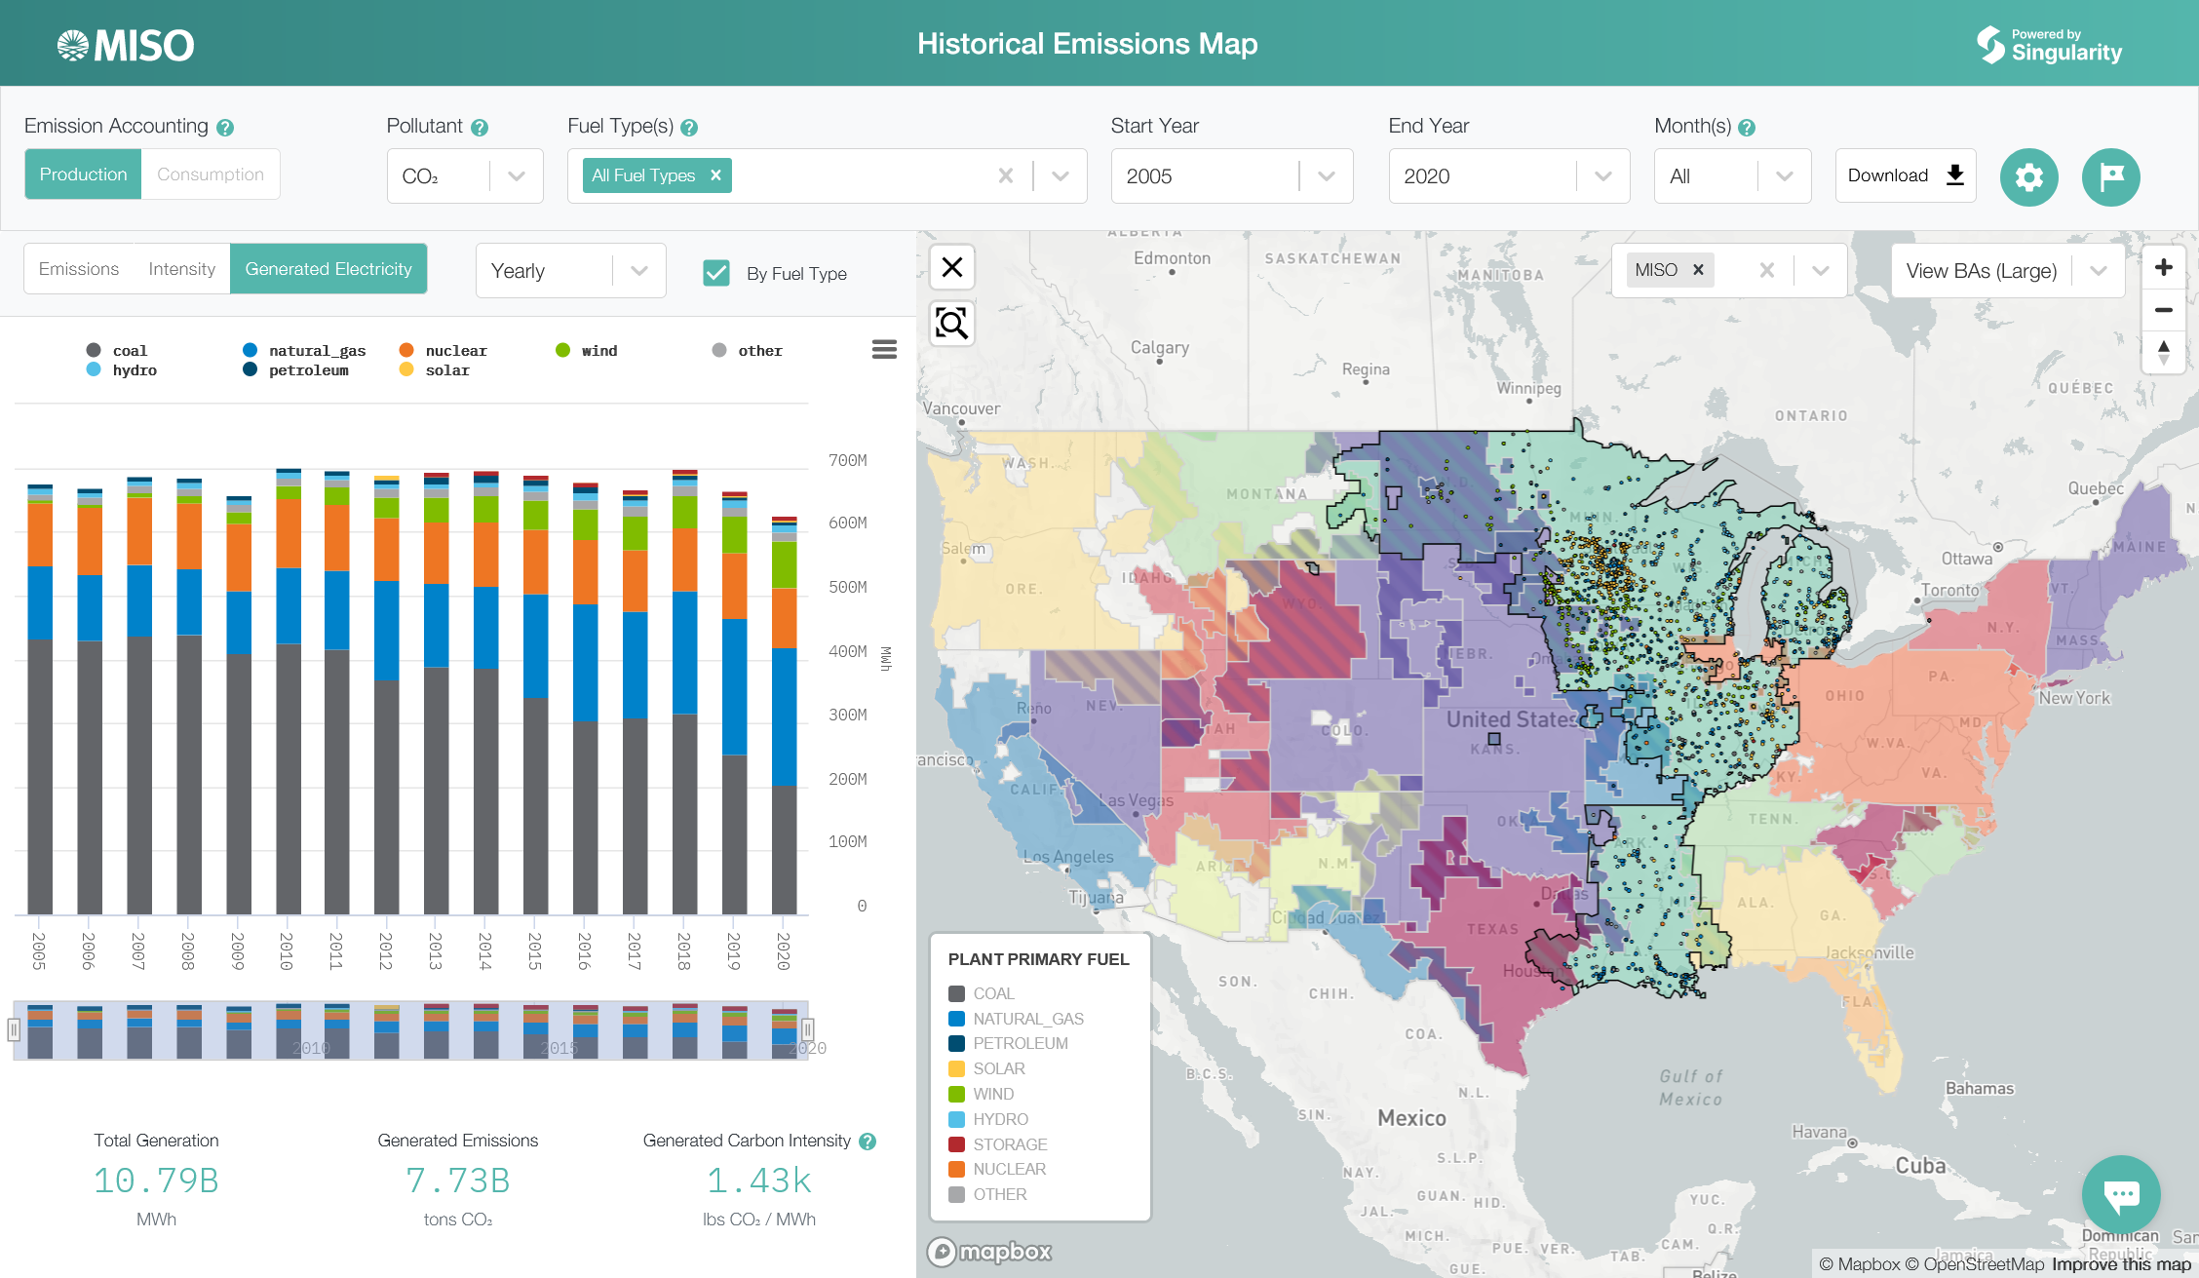Image resolution: width=2199 pixels, height=1278 pixels.
Task: Zoom in on the map
Action: point(2163,267)
